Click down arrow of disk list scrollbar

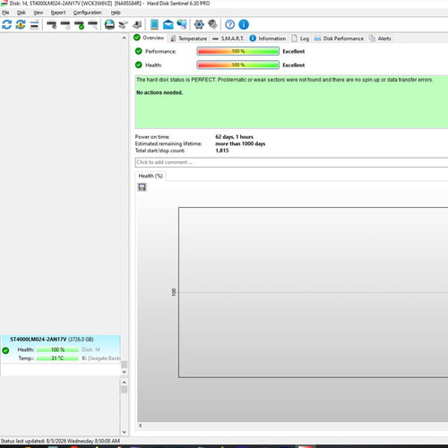pyautogui.click(x=125, y=372)
